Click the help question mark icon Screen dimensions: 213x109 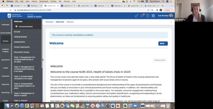point(148,16)
